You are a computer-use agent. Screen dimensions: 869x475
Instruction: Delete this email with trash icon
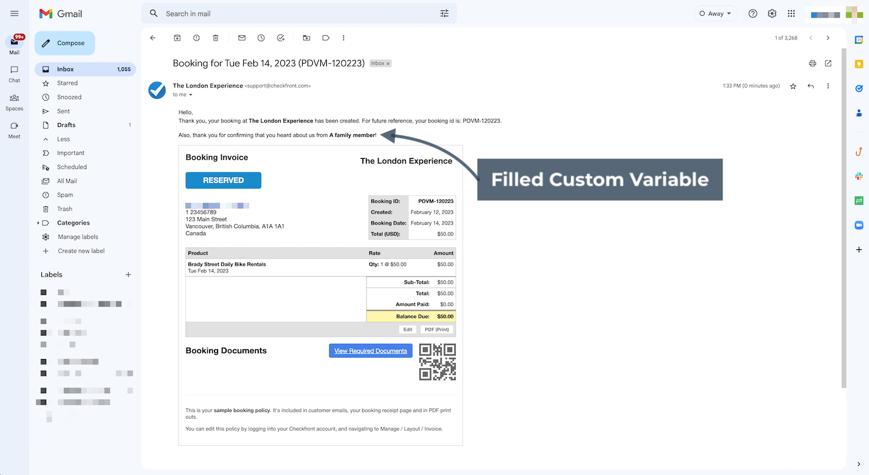tap(216, 38)
